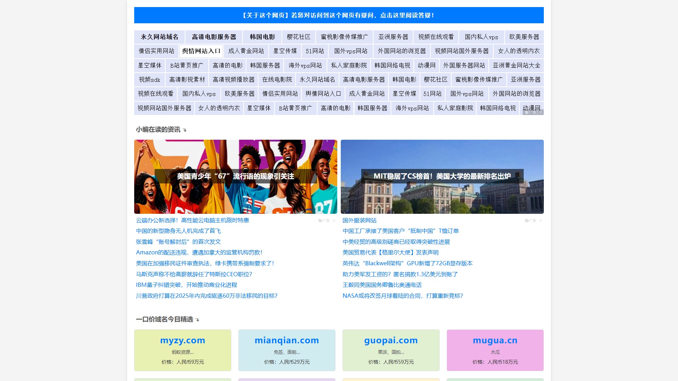Open the 高清电影服务器 nav item

pyautogui.click(x=214, y=37)
